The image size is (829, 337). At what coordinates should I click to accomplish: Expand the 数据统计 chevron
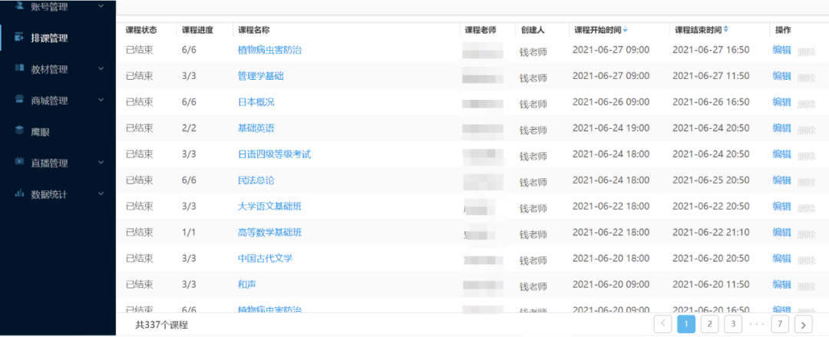101,193
